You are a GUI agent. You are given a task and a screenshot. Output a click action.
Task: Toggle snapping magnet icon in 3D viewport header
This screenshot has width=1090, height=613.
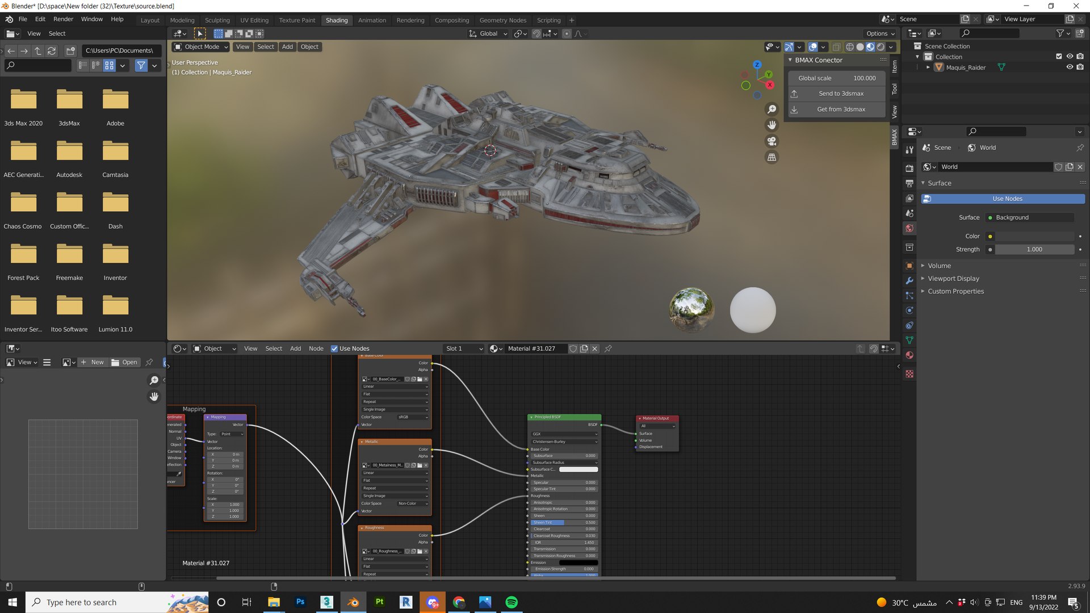tap(536, 33)
